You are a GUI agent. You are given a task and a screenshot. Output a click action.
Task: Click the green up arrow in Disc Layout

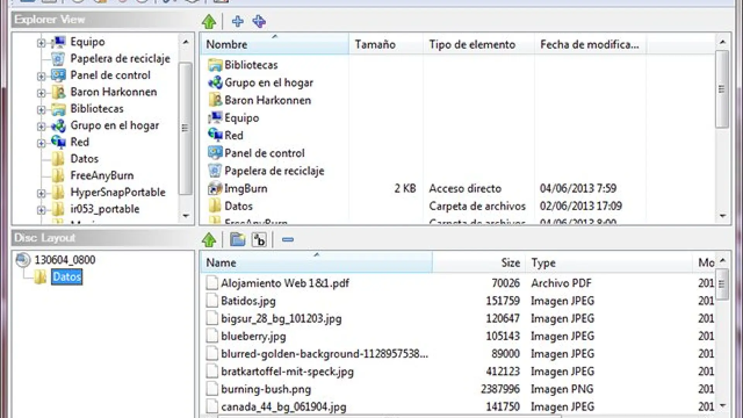pos(209,240)
